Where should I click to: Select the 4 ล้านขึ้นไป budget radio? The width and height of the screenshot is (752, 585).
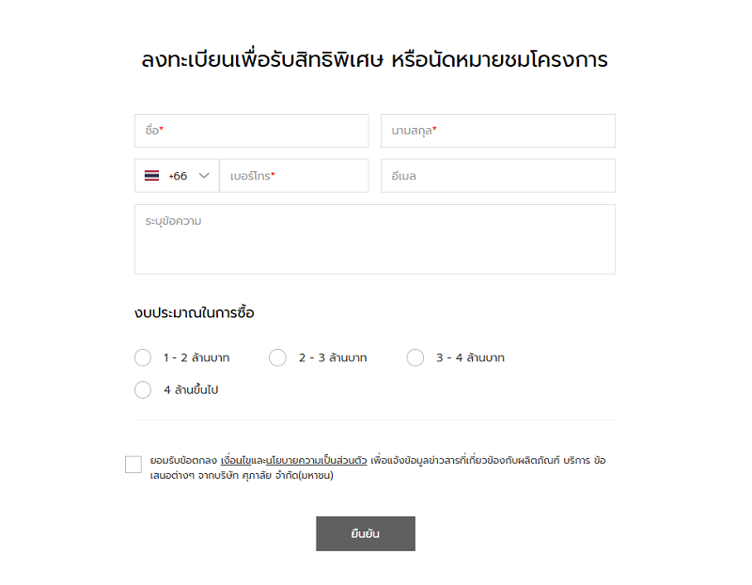coord(143,389)
